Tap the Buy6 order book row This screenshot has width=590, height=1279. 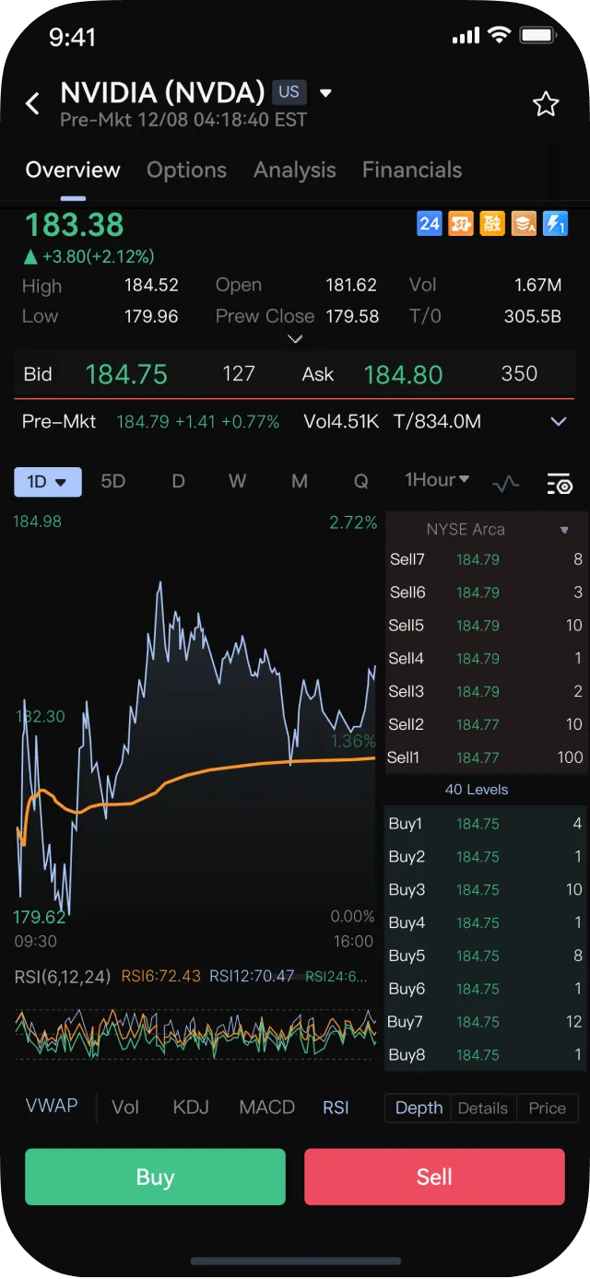[486, 989]
